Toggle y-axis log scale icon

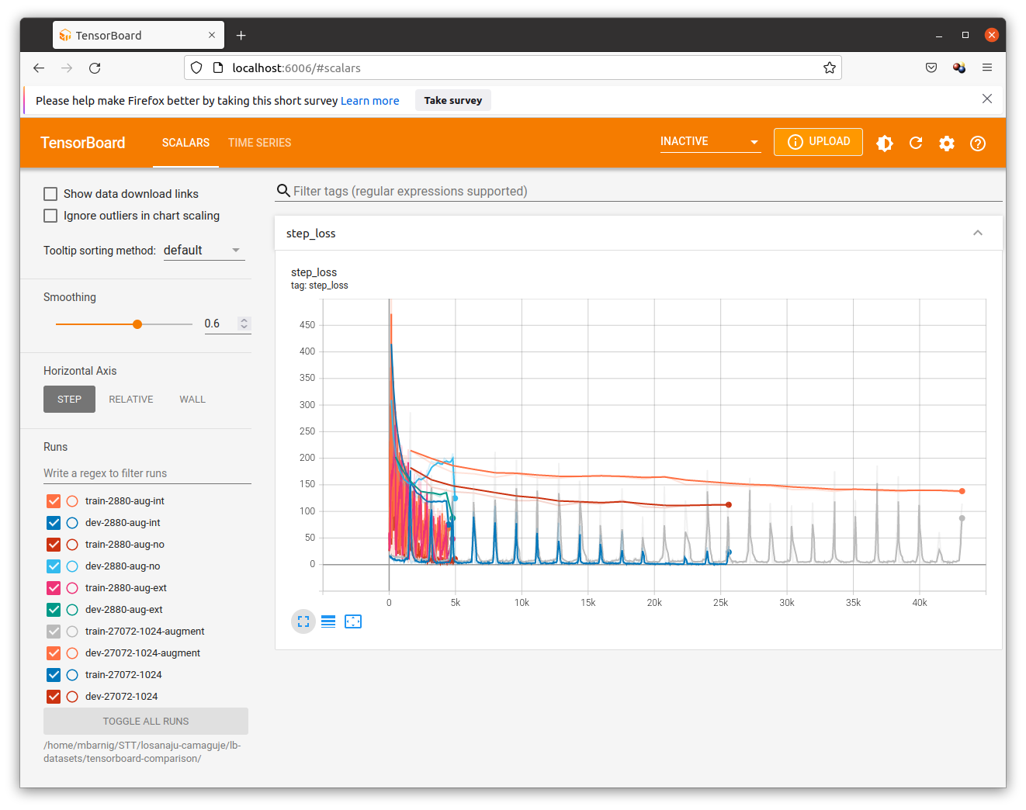(328, 621)
